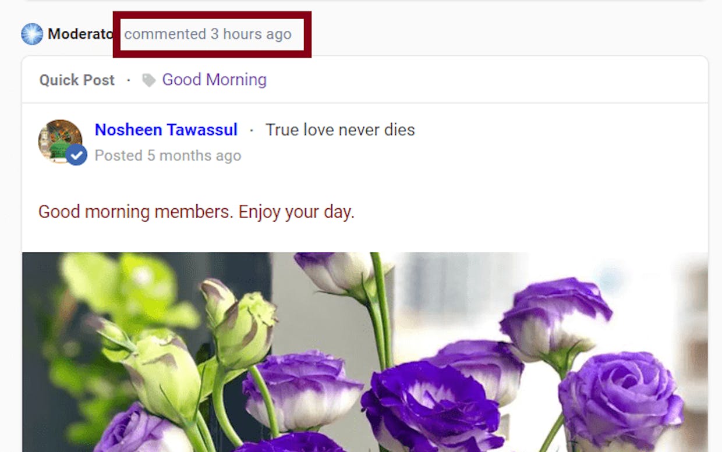Click the gray tag icon beside Good Morning
722x452 pixels.
click(149, 80)
